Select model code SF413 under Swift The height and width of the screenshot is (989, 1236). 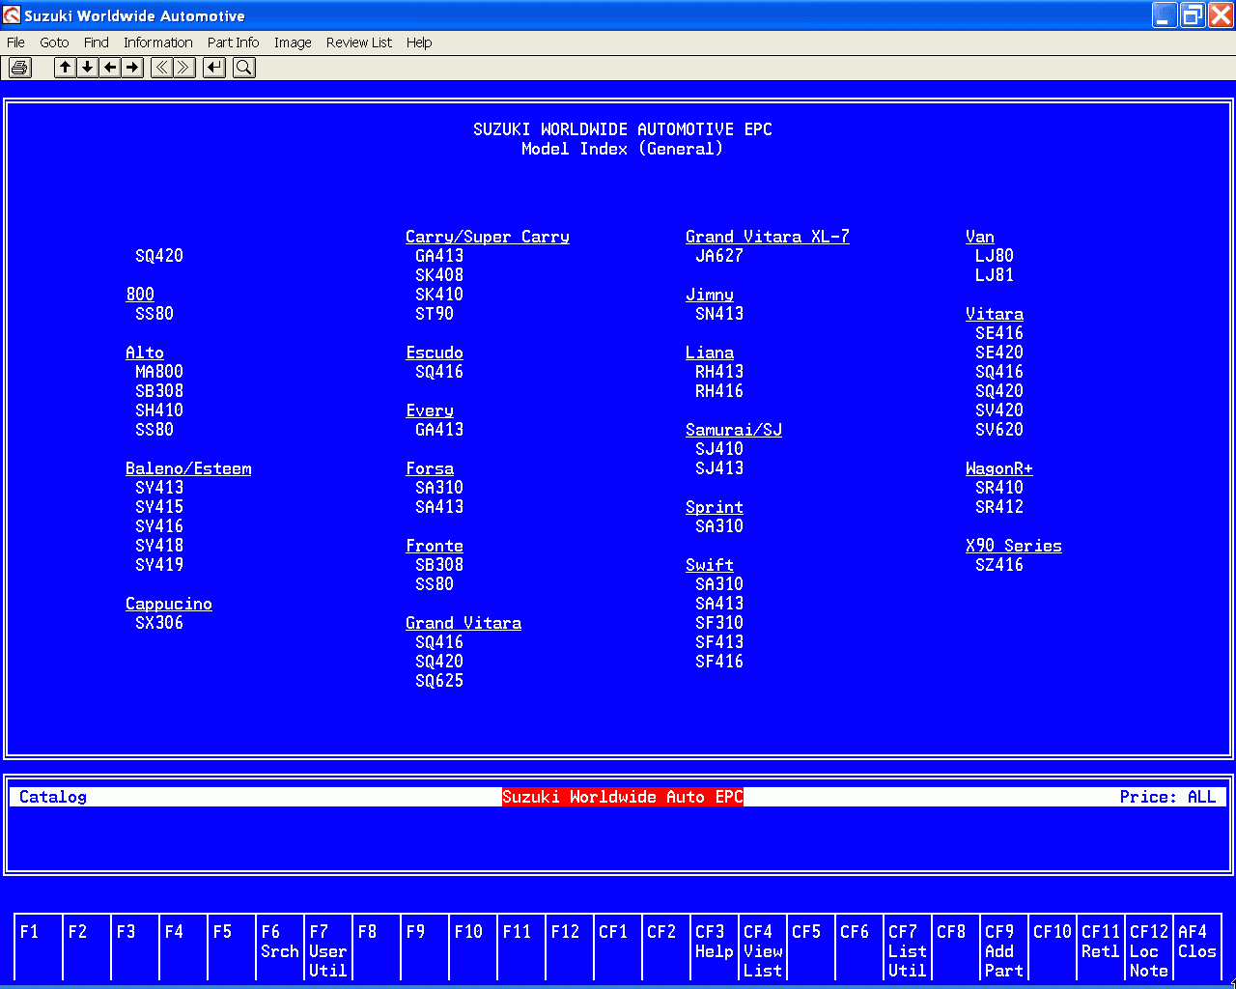(719, 642)
